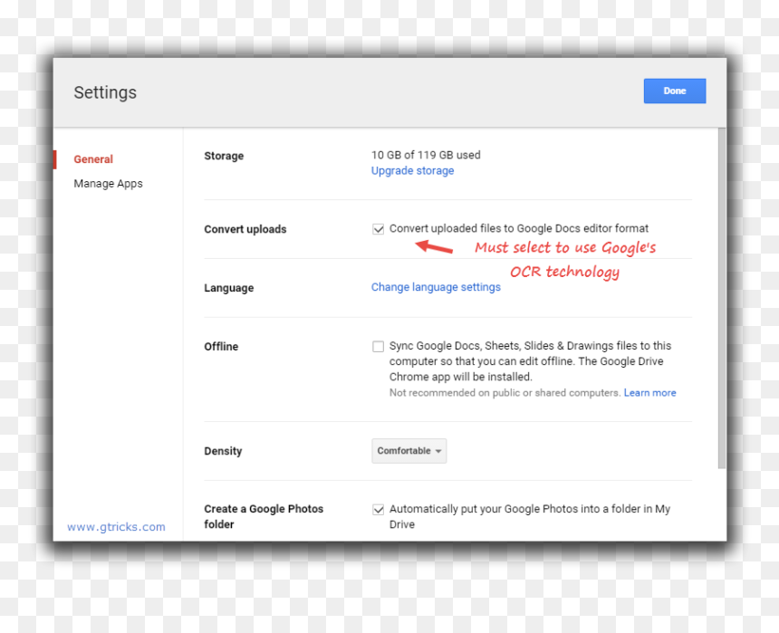Click the density dropdown arrow
Viewport: 779px width, 633px height.
438,451
